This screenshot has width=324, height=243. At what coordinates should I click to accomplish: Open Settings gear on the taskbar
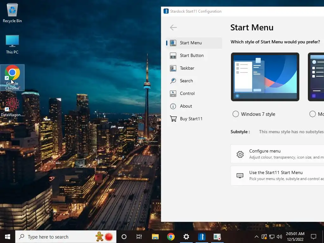click(x=186, y=237)
